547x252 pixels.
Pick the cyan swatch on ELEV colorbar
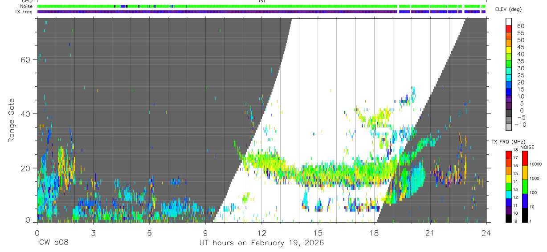509,78
